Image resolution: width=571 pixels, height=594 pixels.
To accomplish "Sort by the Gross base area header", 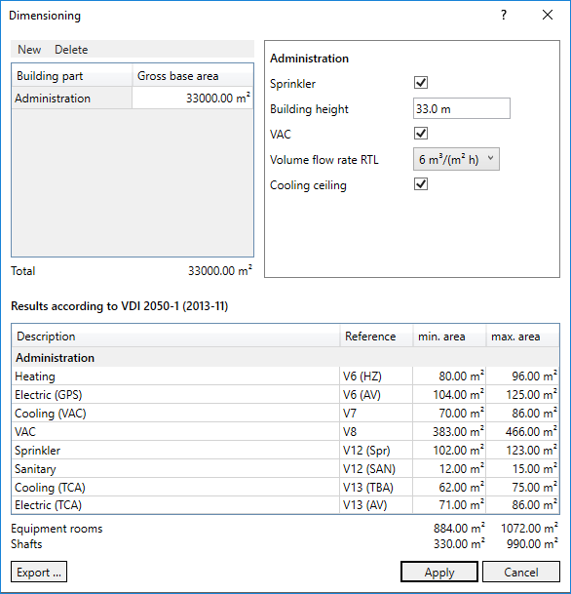I will [x=193, y=76].
